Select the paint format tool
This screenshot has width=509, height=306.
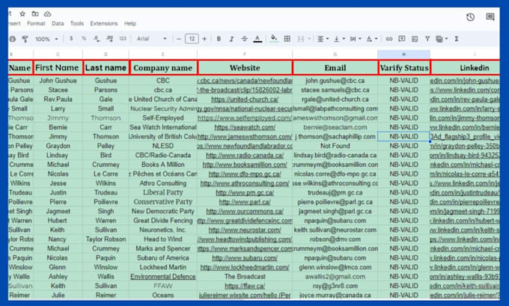point(25,39)
